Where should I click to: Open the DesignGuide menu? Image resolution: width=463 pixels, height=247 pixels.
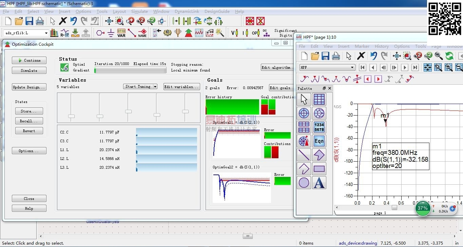point(217,11)
